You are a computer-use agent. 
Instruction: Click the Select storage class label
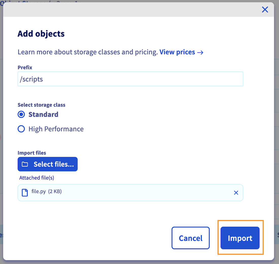41,105
